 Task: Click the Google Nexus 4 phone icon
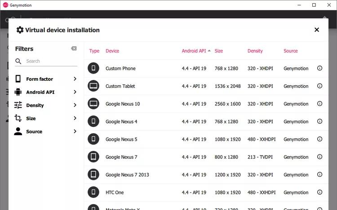pos(93,121)
